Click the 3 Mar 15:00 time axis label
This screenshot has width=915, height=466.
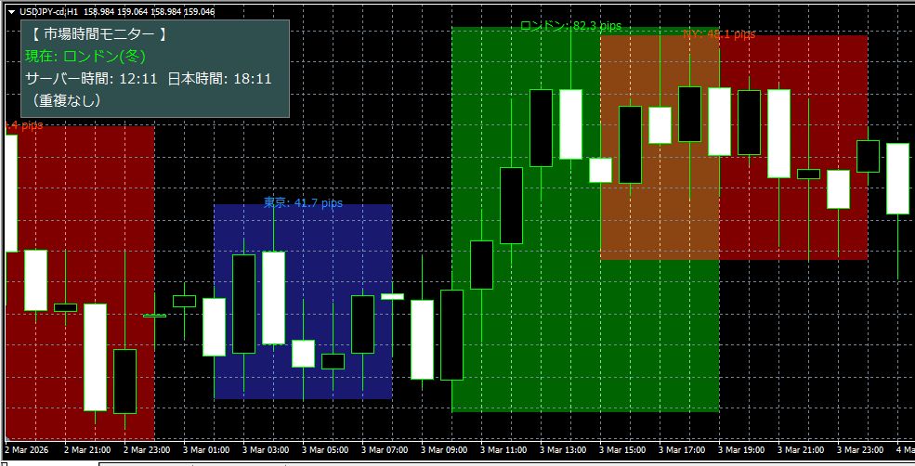pyautogui.click(x=621, y=449)
